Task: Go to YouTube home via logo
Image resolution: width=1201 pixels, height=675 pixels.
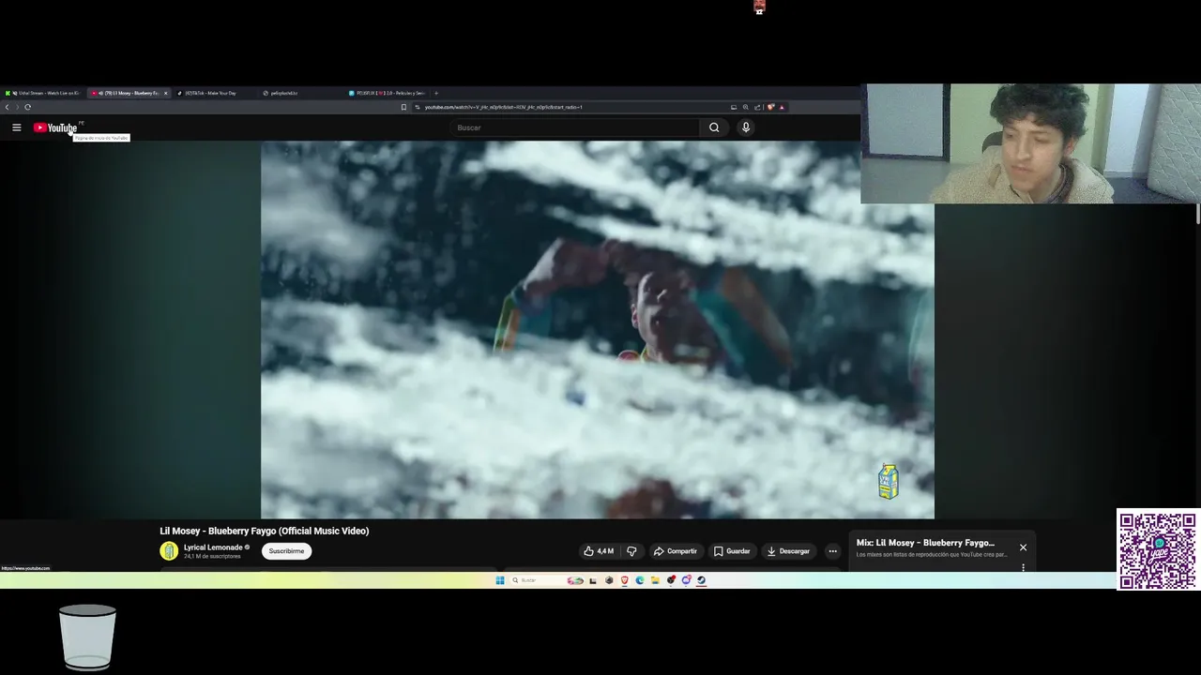Action: pyautogui.click(x=56, y=127)
